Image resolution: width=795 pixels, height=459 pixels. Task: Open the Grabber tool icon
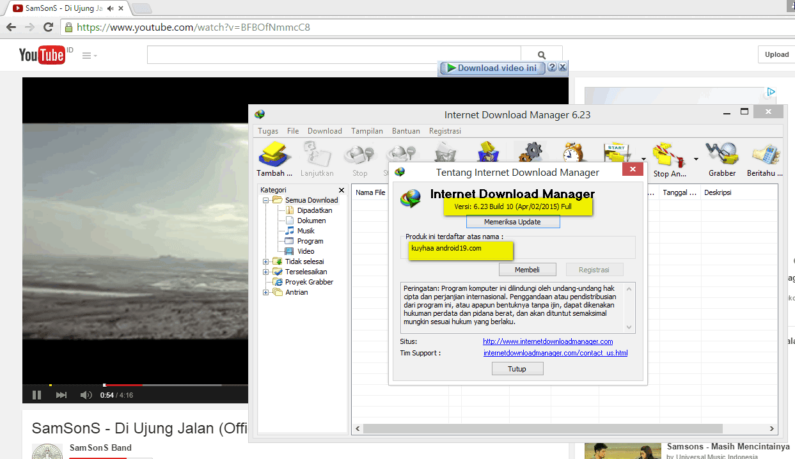coord(722,160)
